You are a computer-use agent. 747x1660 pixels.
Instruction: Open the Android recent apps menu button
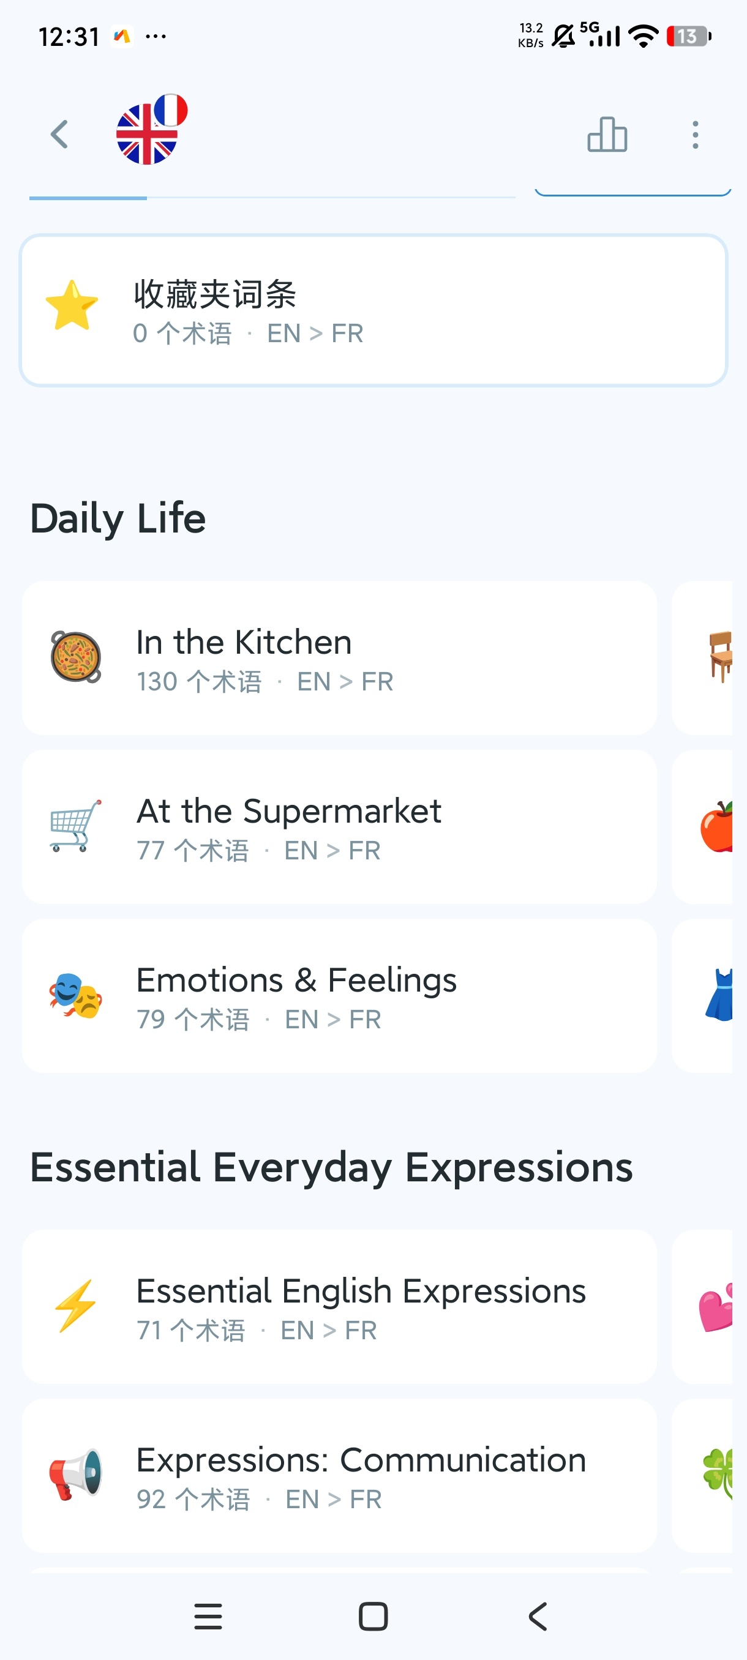click(208, 1616)
